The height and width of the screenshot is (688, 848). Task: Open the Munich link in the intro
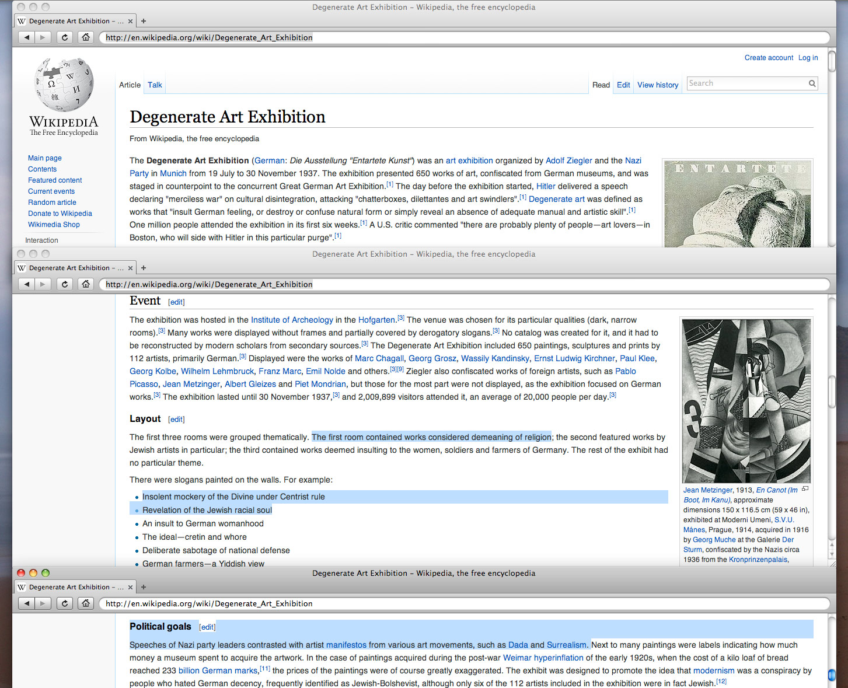(173, 173)
